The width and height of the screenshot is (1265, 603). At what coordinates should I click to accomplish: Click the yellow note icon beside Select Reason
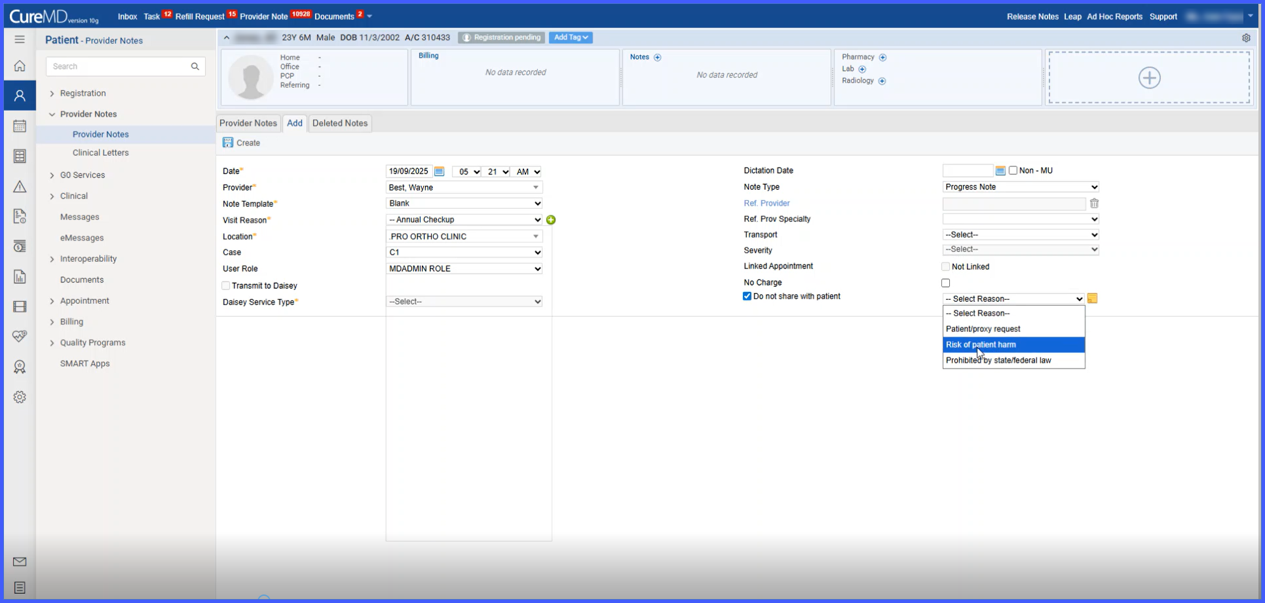[x=1092, y=299]
